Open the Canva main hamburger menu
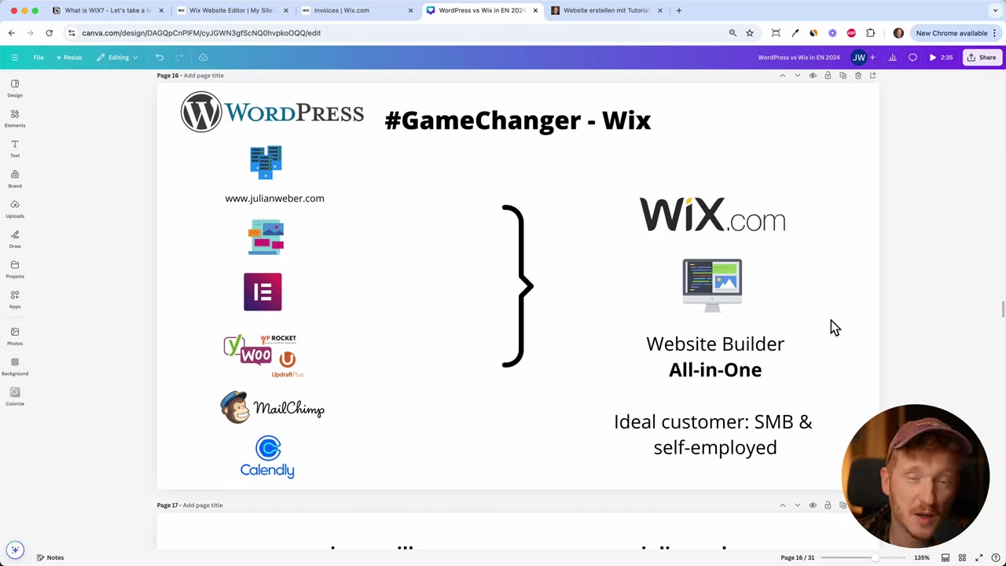Viewport: 1006px width, 566px height. 14,57
